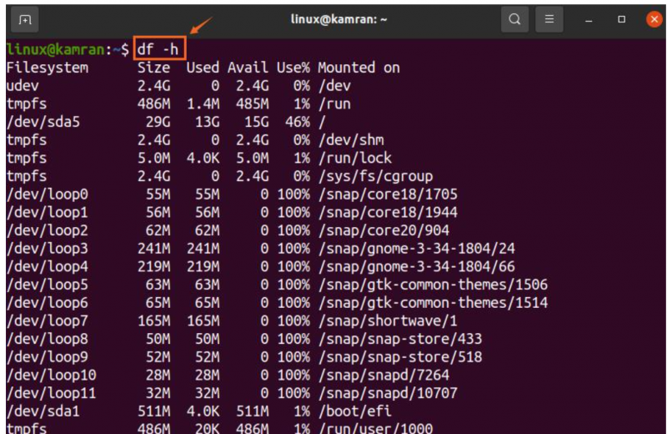667x434 pixels.
Task: Select the /dev/sda5 filesystem entry
Action: (43, 122)
